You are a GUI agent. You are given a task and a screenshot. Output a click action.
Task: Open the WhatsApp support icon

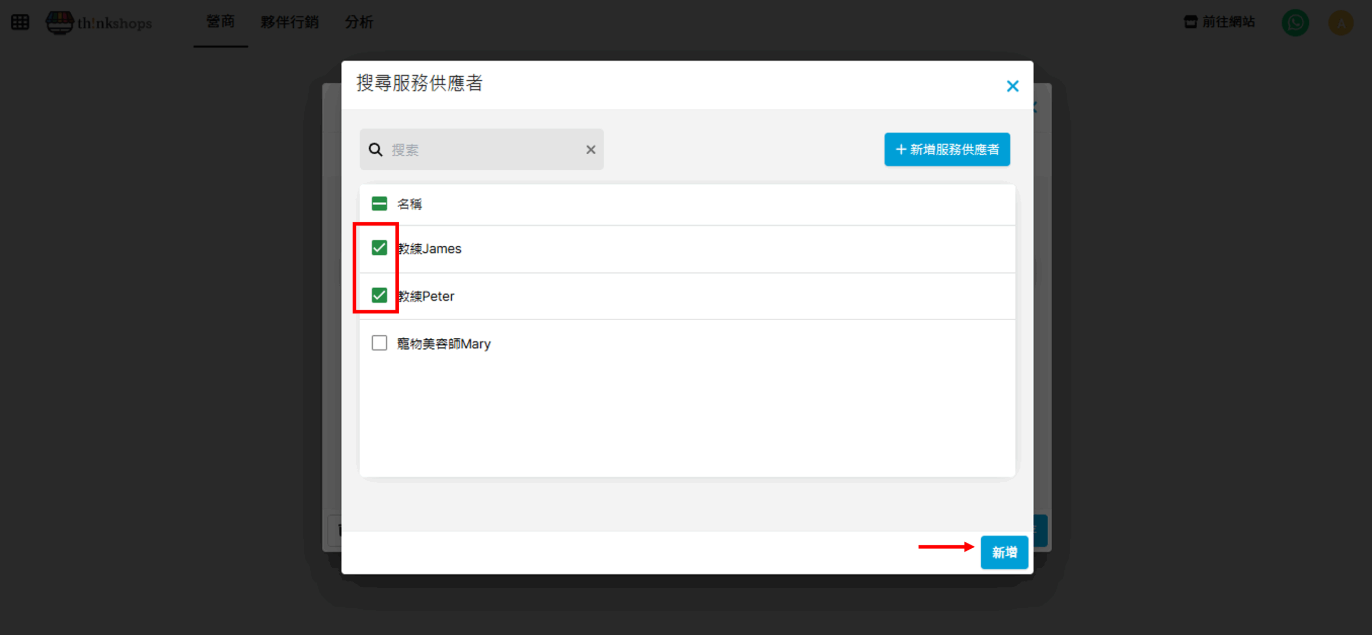click(x=1295, y=22)
